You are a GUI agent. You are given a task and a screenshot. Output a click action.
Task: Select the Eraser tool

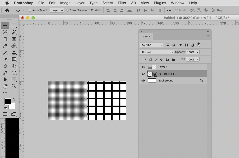[5, 59]
